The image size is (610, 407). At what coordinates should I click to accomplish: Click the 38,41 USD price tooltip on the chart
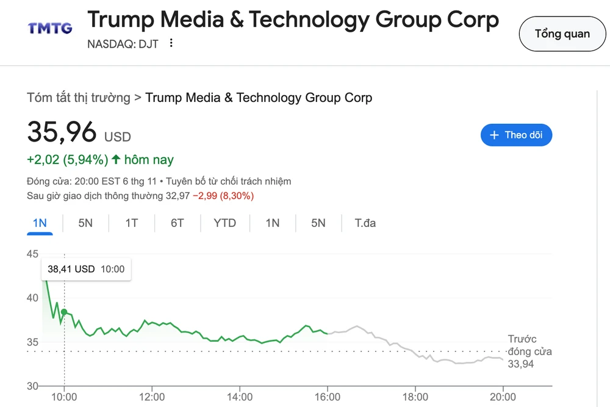tap(85, 269)
